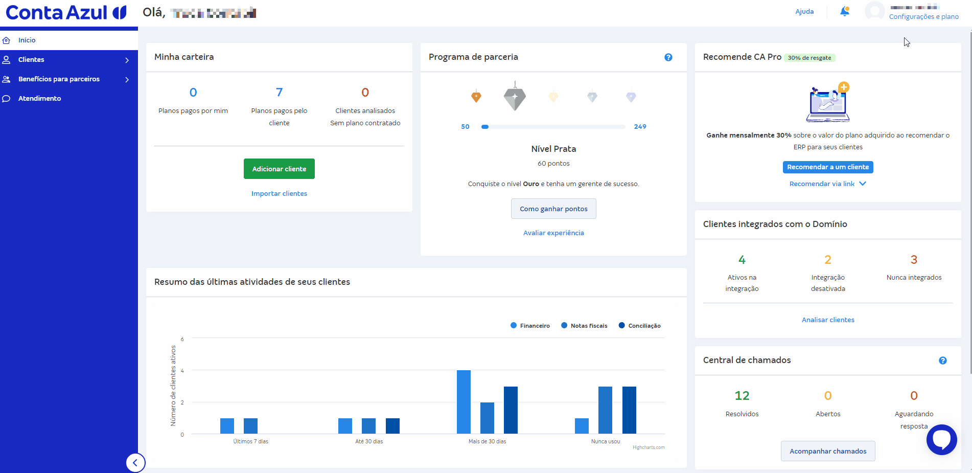The image size is (972, 473).
Task: Open the notifications bell icon
Action: tap(845, 11)
